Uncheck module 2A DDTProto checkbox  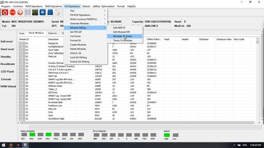[x=20, y=92]
